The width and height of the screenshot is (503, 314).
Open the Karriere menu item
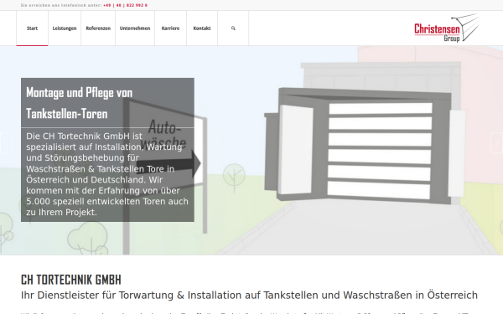(171, 28)
